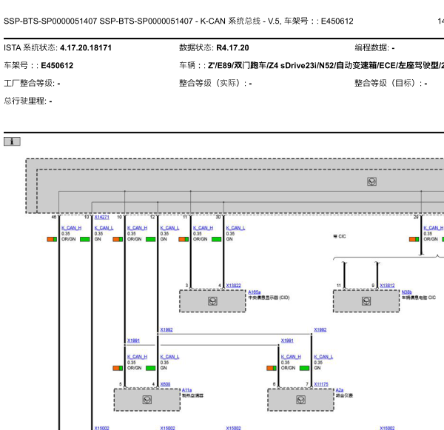This screenshot has width=444, height=430.
Task: Click the orange/green swatch on A11a K_CAN_H wire
Action: [x=118, y=368]
